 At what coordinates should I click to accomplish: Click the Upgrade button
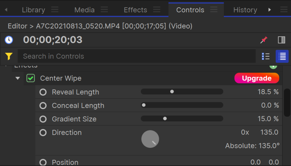click(x=257, y=78)
